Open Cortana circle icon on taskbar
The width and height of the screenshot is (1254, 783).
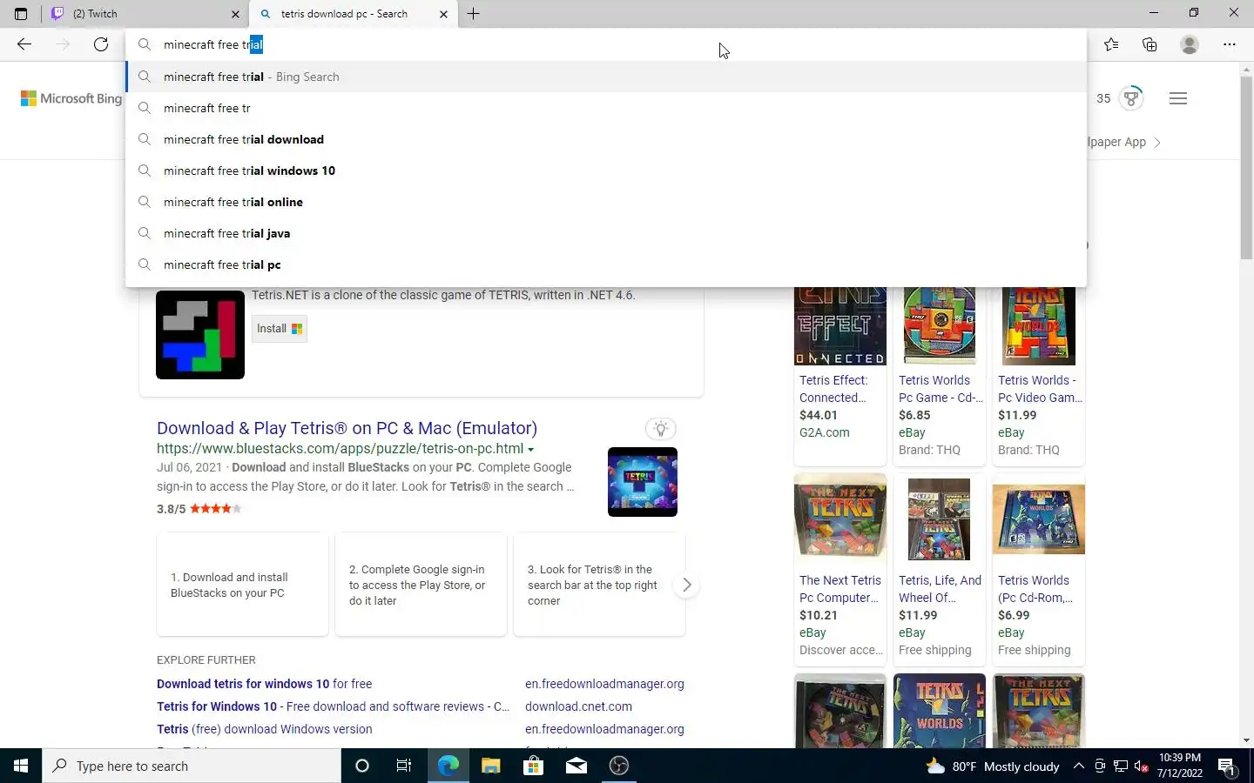[x=362, y=766]
